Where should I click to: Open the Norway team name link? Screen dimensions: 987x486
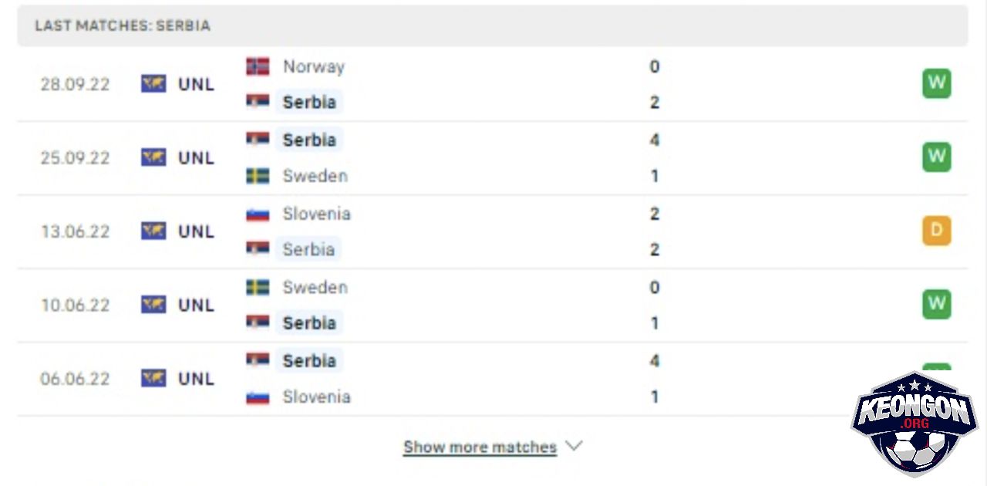[313, 66]
